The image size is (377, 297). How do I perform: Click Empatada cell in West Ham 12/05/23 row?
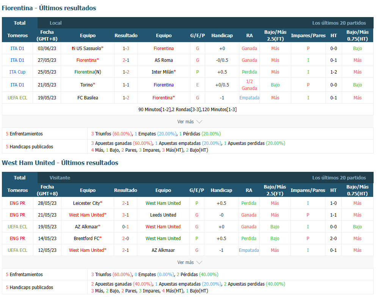pos(249,250)
